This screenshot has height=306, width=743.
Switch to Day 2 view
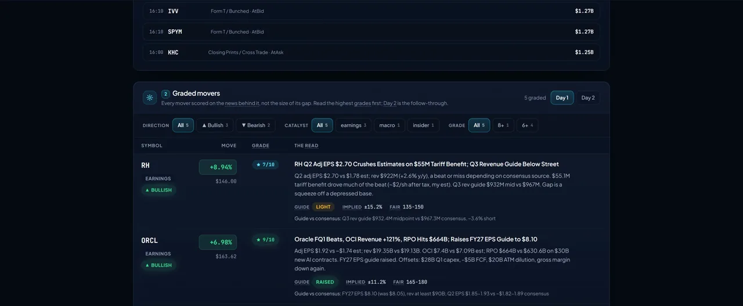[588, 98]
